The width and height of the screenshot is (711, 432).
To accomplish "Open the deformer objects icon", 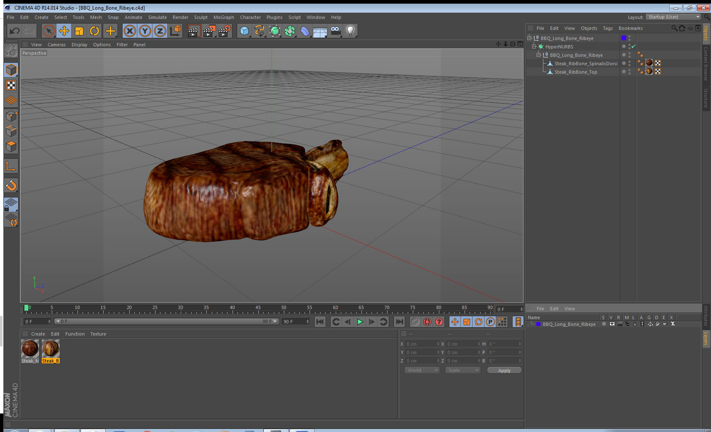I will (305, 31).
